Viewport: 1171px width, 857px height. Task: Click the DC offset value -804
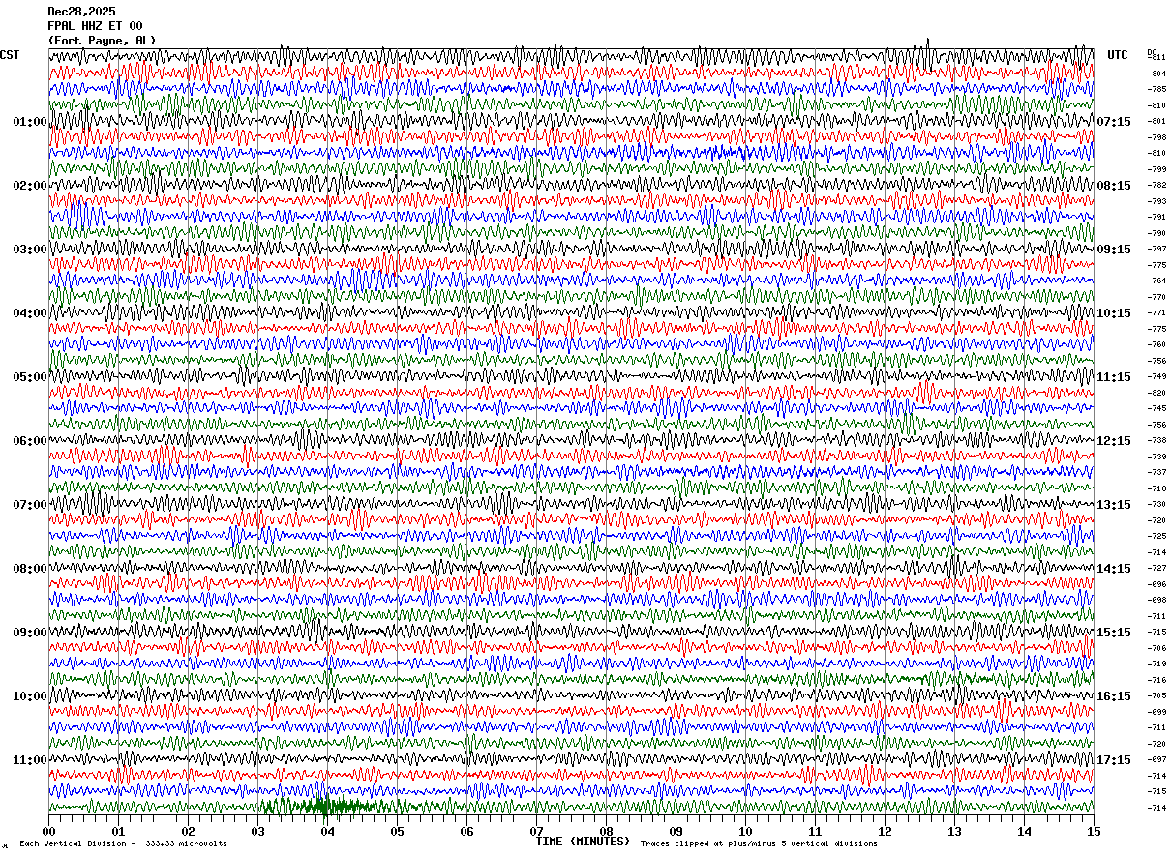1157,74
